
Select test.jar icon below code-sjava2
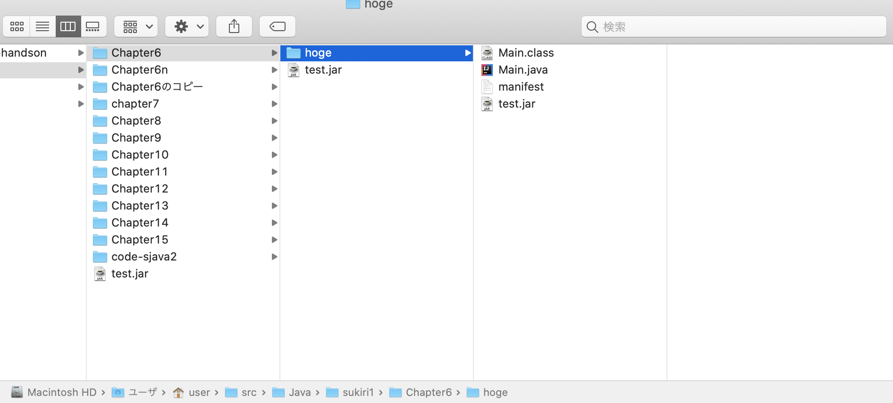pos(100,274)
